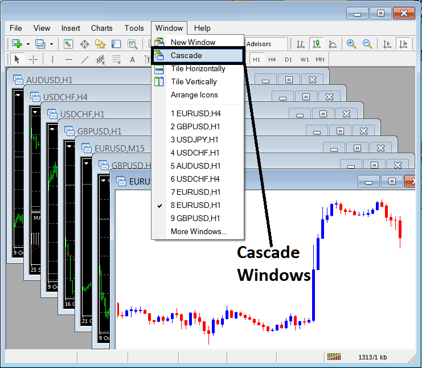Open the Market Watch panel icon
The height and width of the screenshot is (368, 422).
(68, 44)
